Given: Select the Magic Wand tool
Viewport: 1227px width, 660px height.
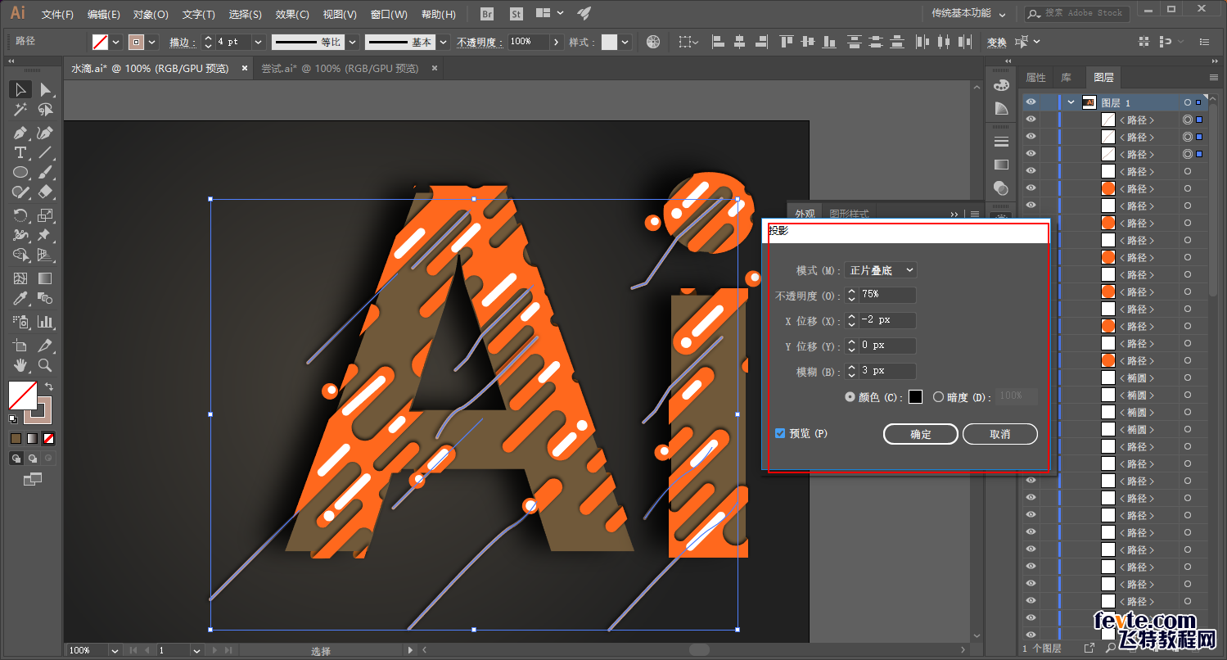Looking at the screenshot, I should 20,110.
